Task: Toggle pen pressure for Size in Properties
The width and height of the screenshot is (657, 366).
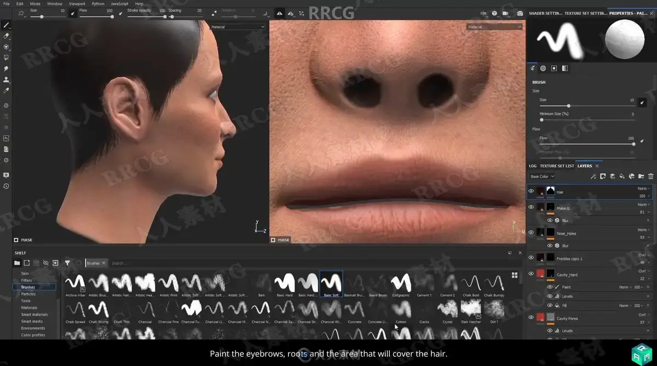Action: point(643,102)
